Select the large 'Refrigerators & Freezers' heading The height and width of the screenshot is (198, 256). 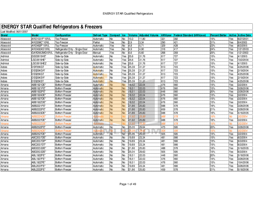pos(52,27)
